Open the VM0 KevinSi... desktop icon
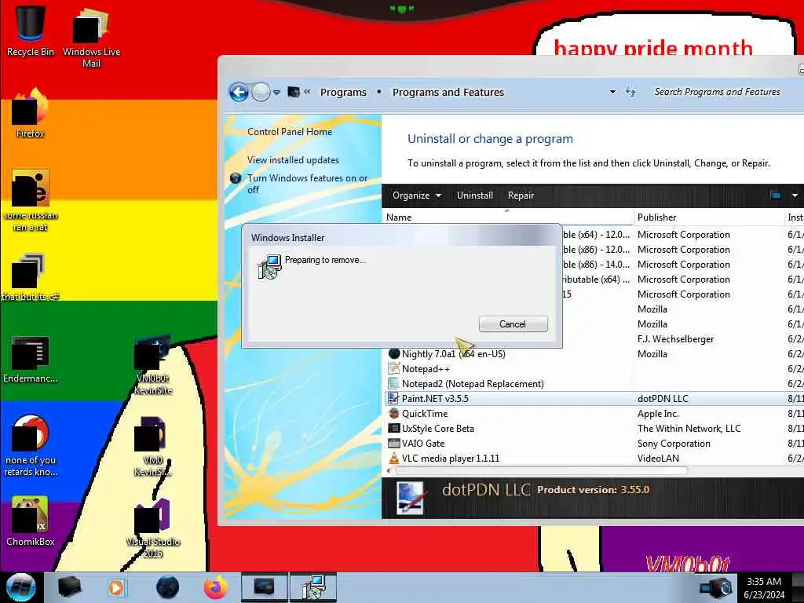Image resolution: width=804 pixels, height=603 pixels. (x=153, y=446)
